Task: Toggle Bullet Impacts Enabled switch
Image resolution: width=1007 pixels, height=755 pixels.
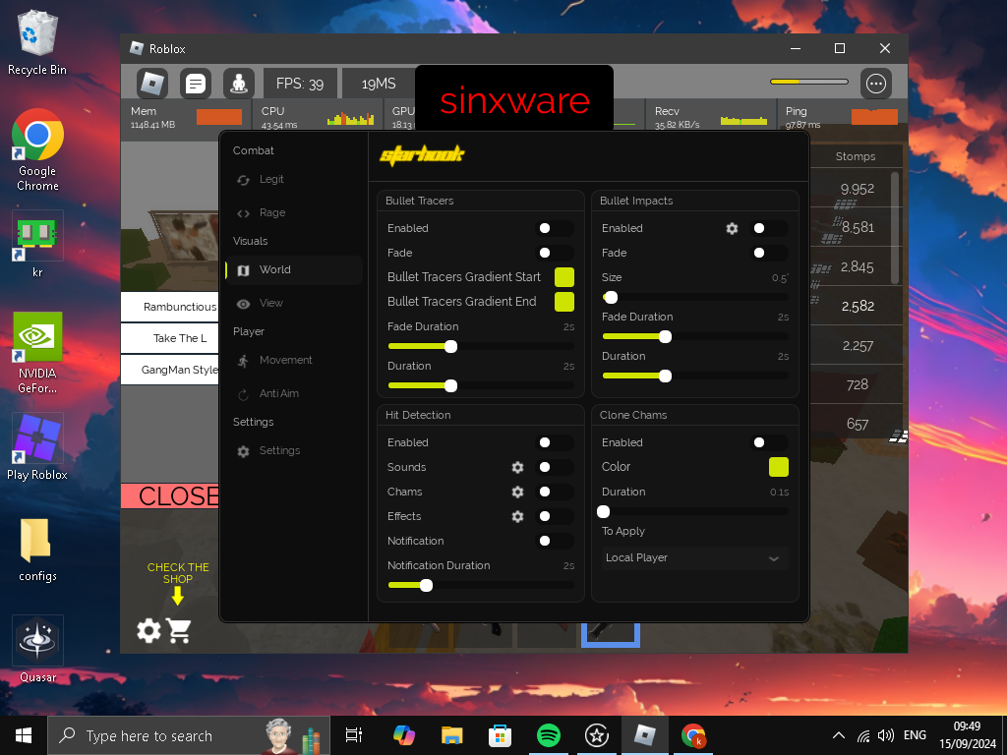Action: click(x=769, y=228)
